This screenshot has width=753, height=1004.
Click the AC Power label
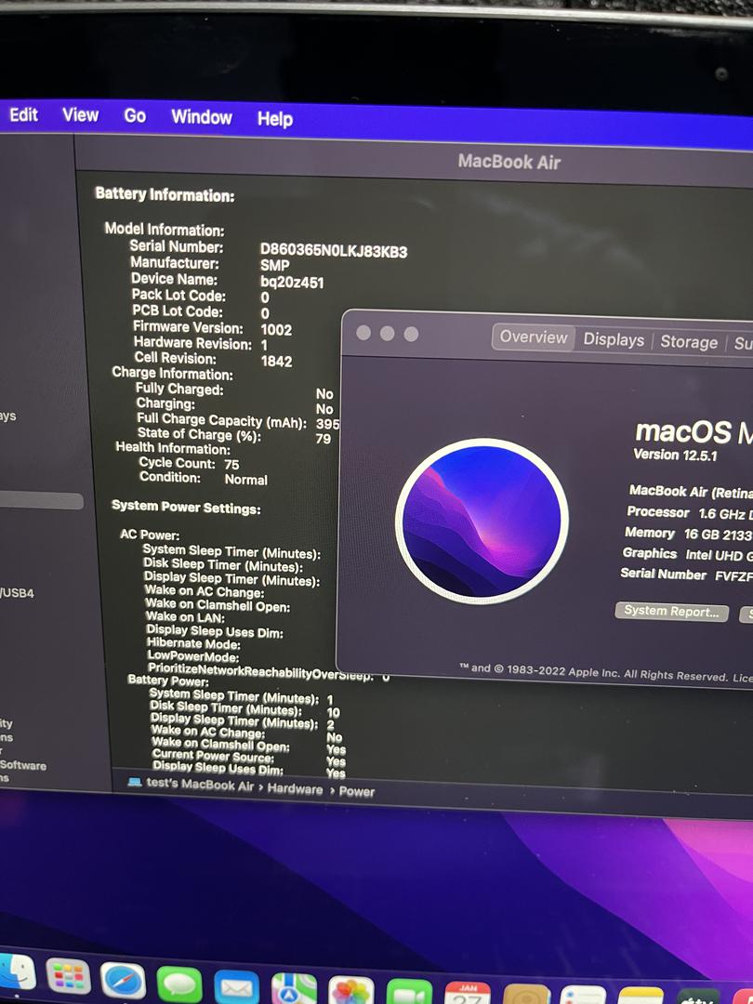[150, 535]
